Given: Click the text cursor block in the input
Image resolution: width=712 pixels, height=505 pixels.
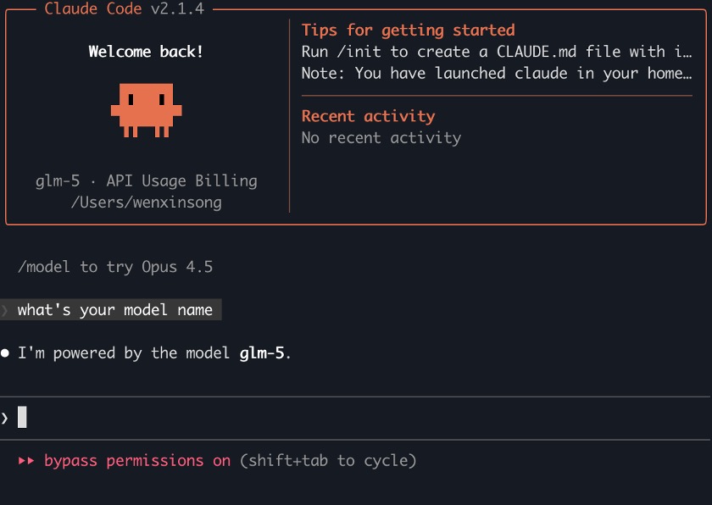Looking at the screenshot, I should click(x=22, y=417).
